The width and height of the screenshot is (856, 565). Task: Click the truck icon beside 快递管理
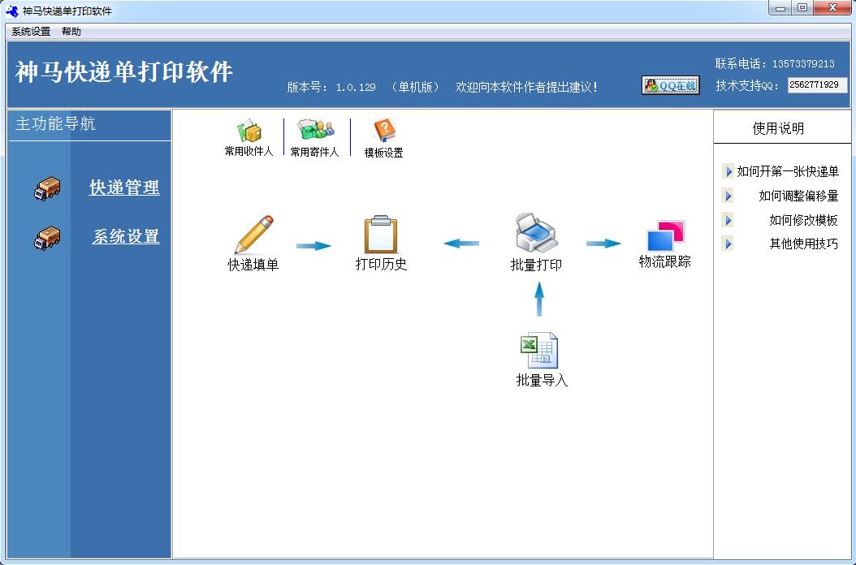(48, 188)
